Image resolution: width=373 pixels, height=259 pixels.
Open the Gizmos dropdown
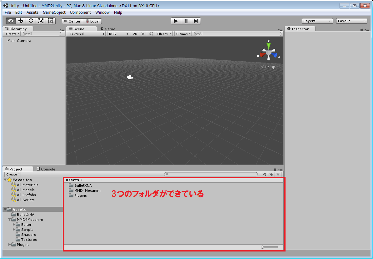(183, 34)
